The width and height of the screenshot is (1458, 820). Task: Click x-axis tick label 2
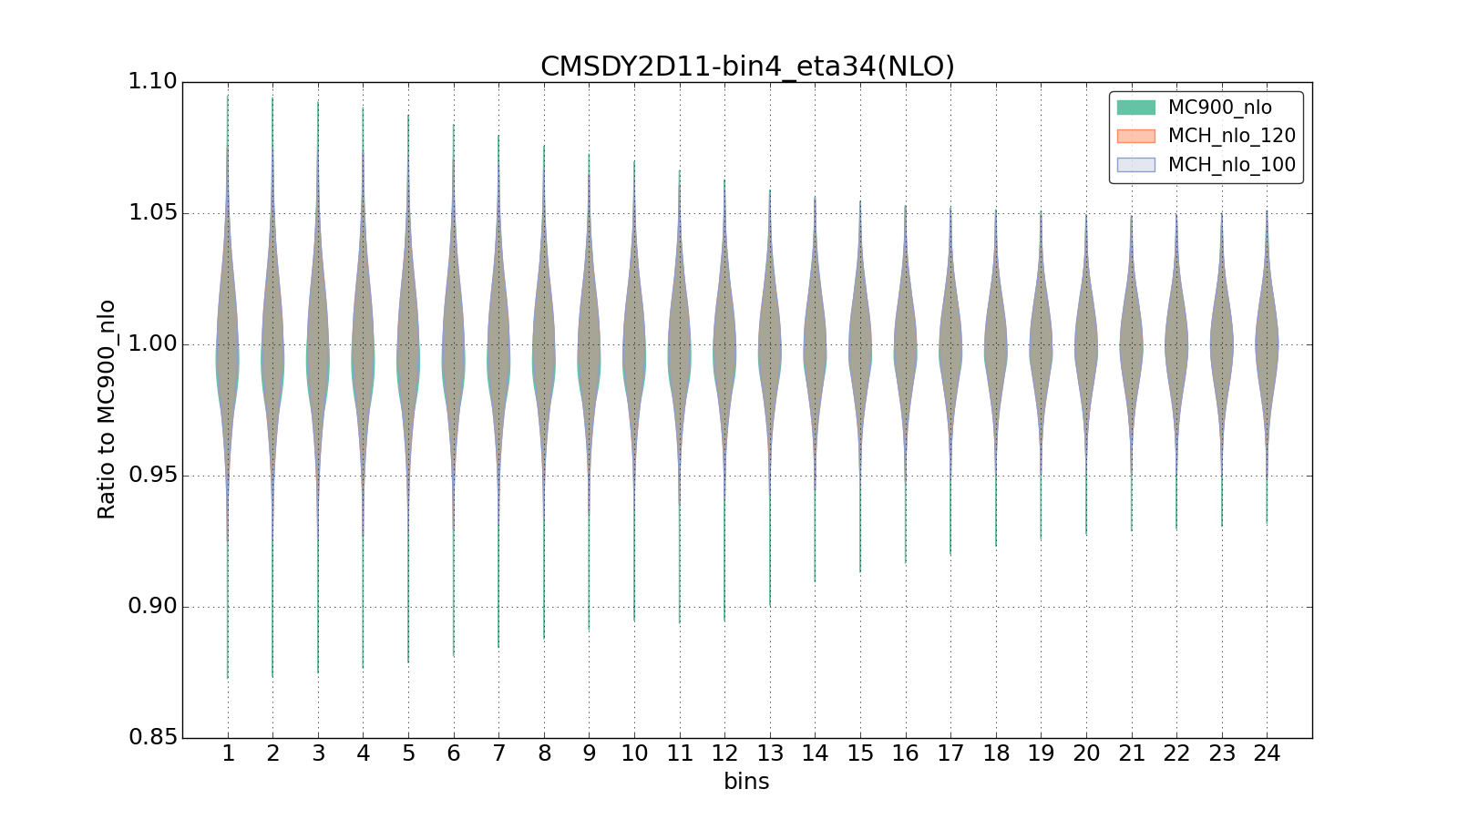coord(272,753)
